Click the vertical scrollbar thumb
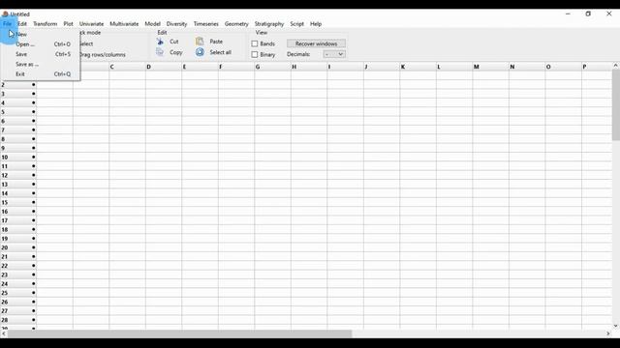Viewport: 620px width, 348px height. click(616, 105)
